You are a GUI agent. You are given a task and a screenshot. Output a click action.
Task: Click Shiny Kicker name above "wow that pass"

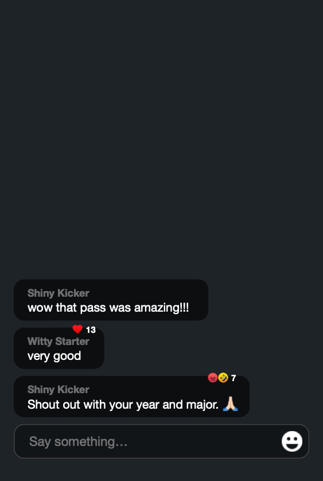[x=59, y=293]
